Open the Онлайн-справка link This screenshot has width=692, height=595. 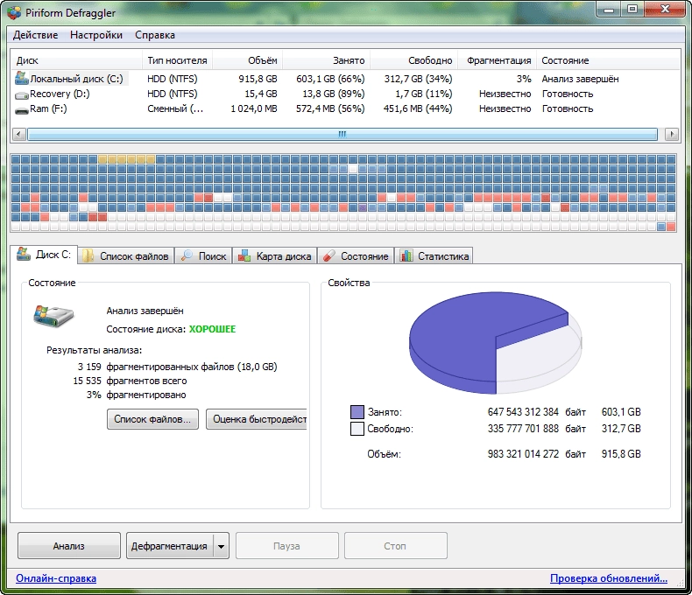[56, 578]
